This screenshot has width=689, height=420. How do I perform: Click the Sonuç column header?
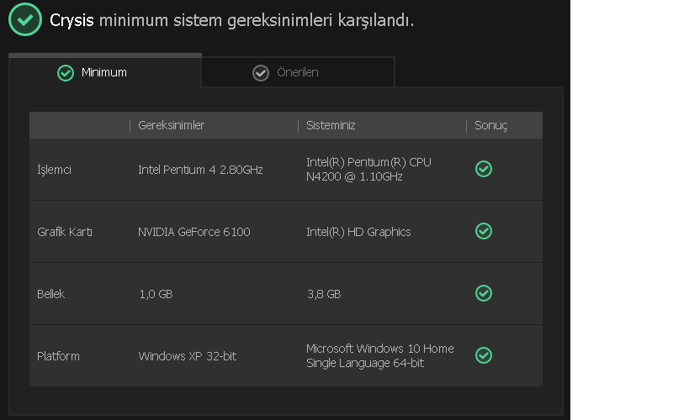coord(490,125)
